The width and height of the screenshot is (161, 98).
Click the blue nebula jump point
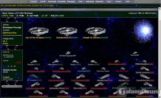point(144,31)
